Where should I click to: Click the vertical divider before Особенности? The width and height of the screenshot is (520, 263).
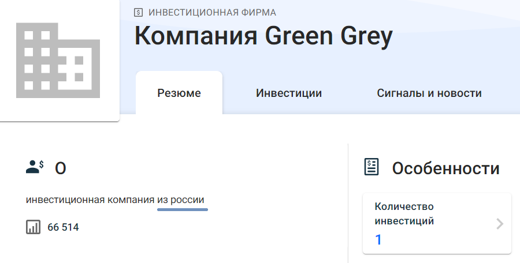pos(348,202)
